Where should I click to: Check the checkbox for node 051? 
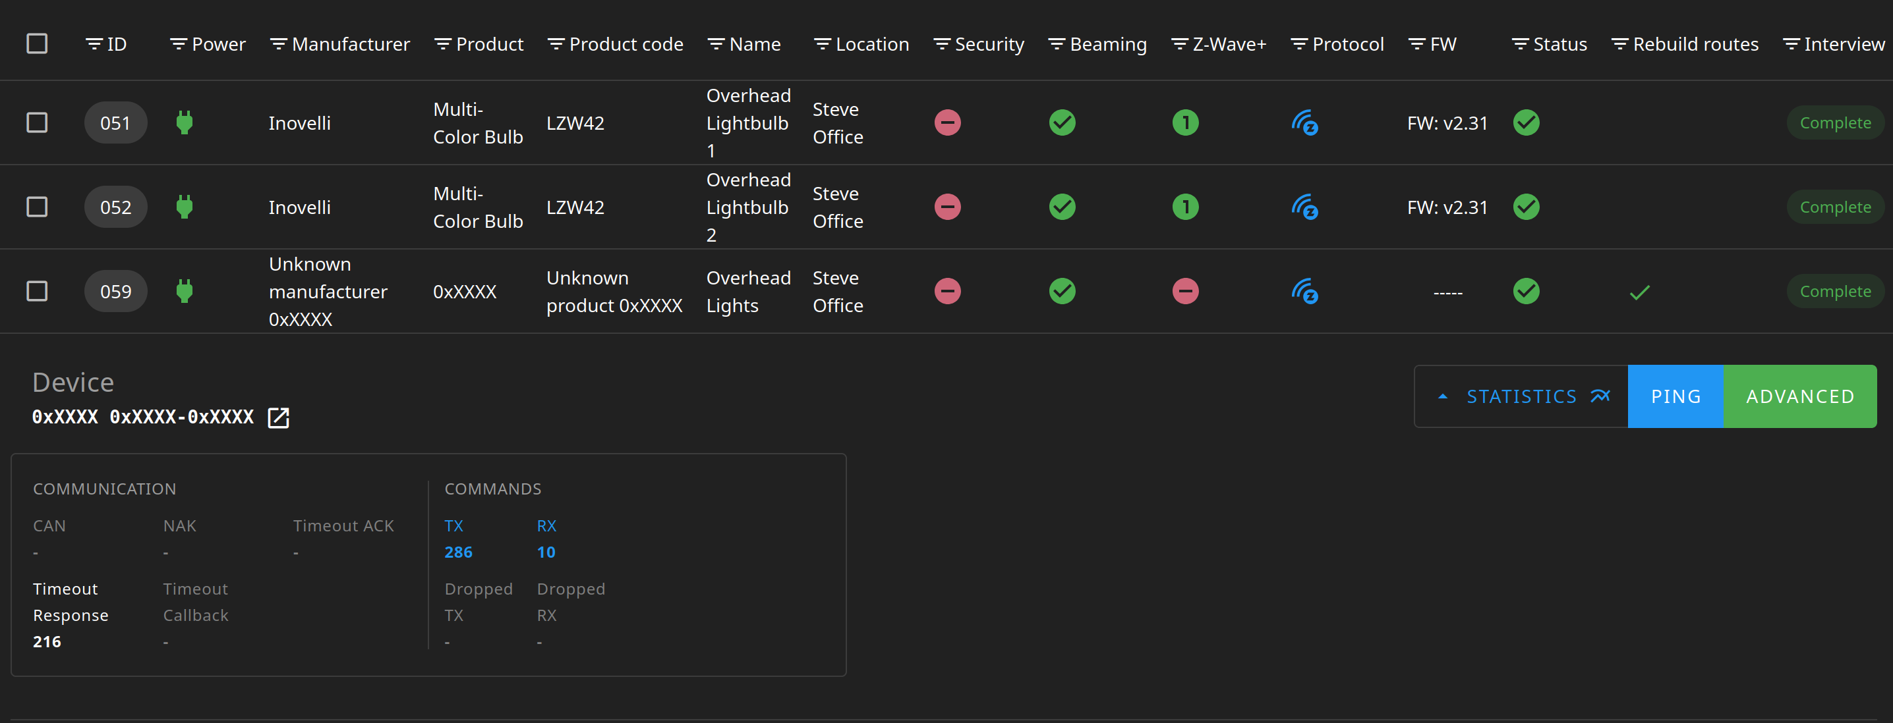37,122
